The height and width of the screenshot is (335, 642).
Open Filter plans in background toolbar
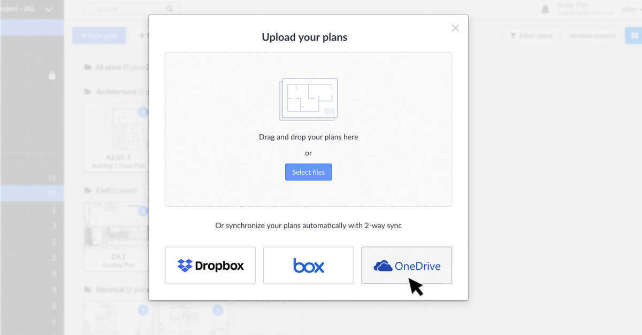click(531, 36)
